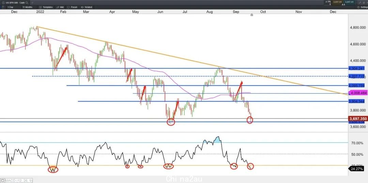Click the sell price 3,697.05 button
The height and width of the screenshot is (183, 368).
tap(337, 2)
